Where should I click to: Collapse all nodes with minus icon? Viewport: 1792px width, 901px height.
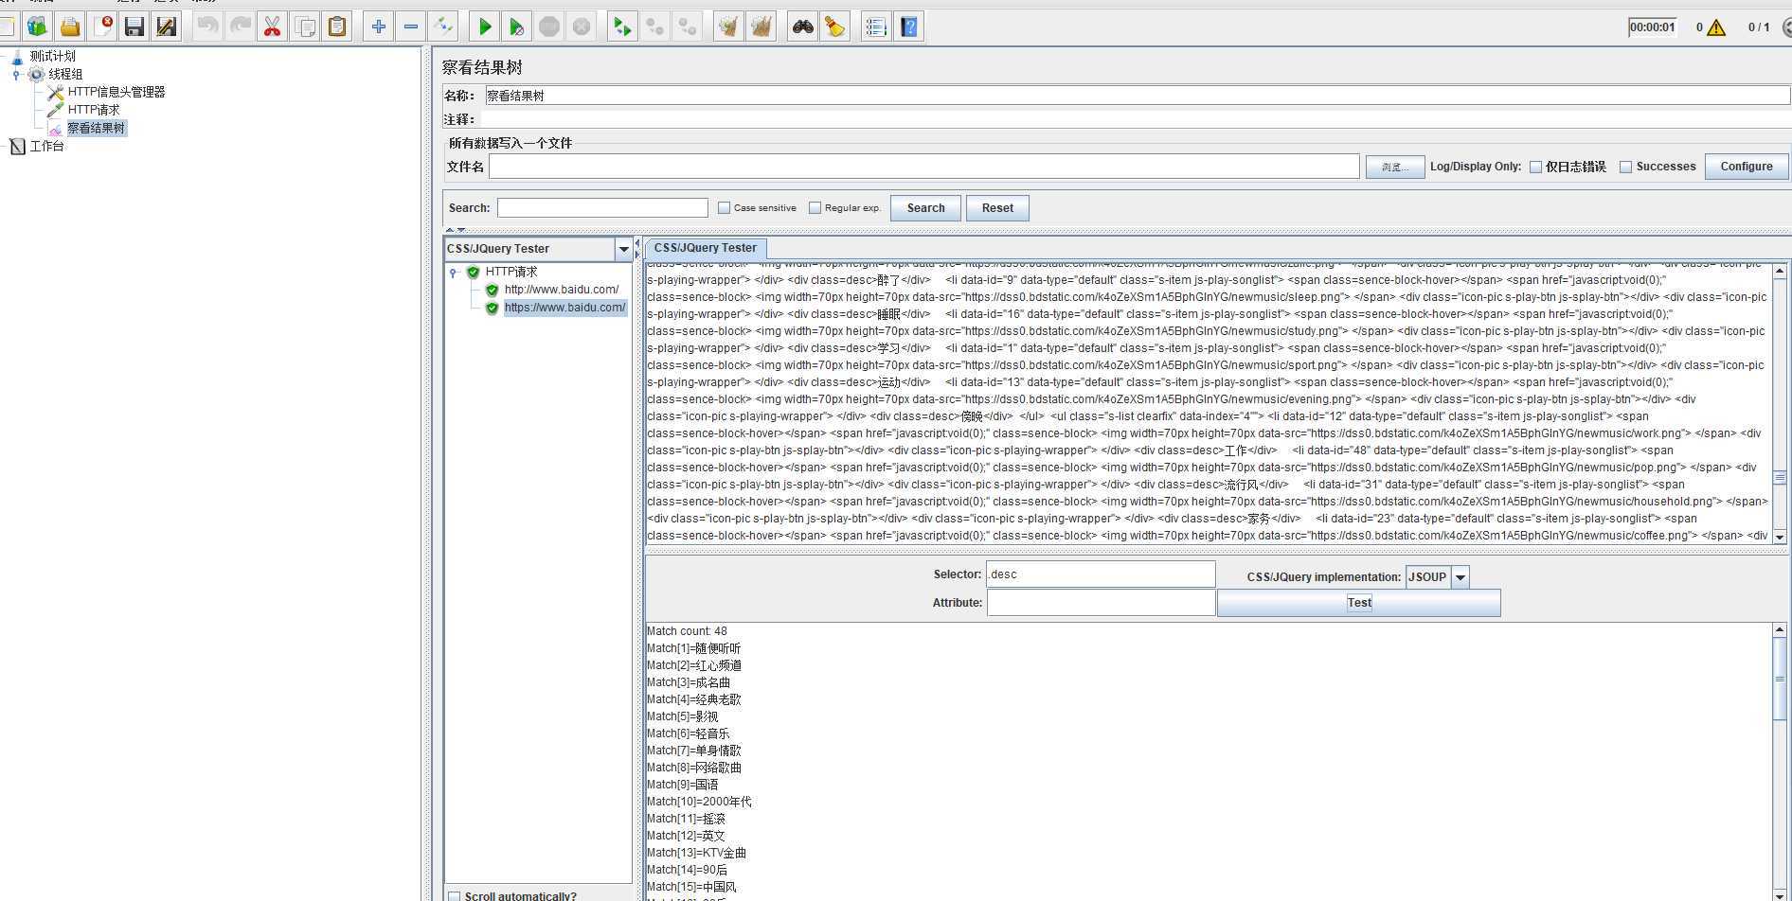410,26
